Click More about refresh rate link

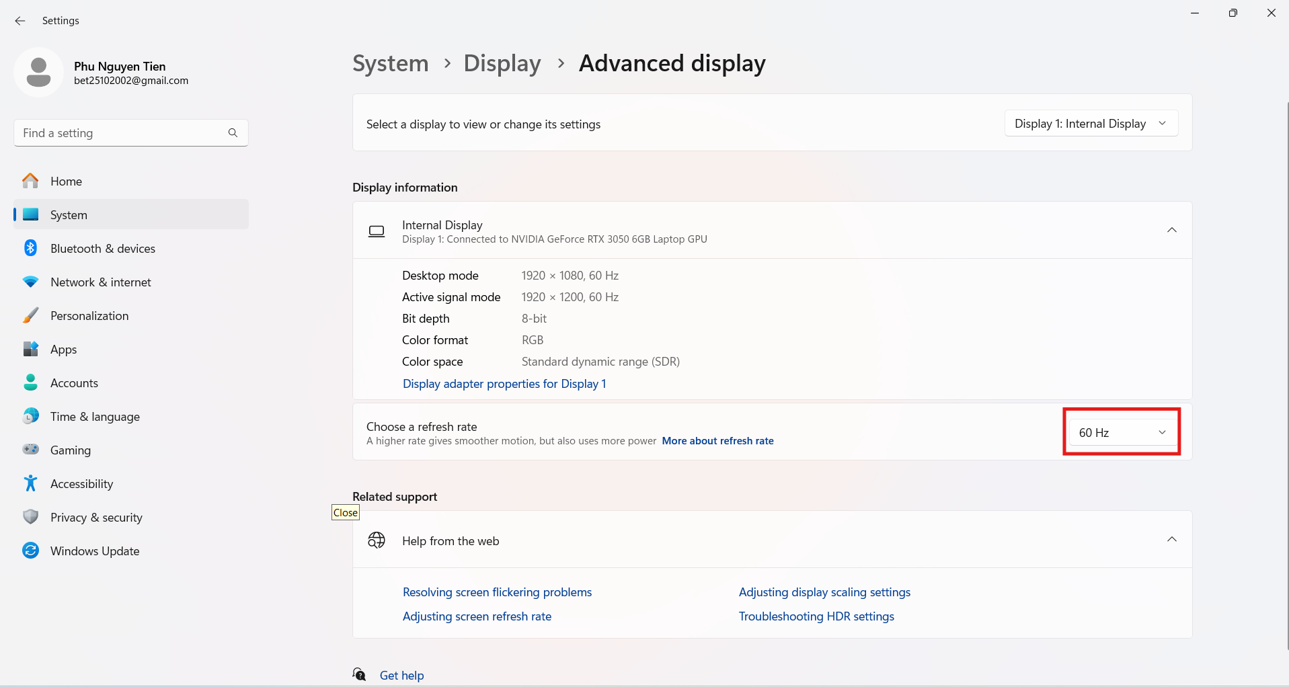[x=717, y=441]
